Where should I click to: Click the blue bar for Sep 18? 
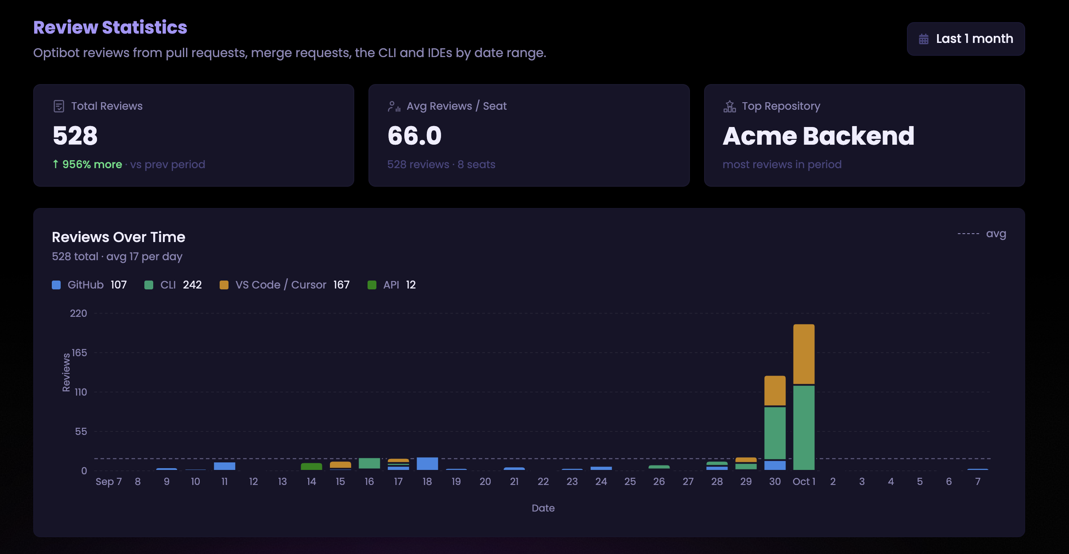tap(427, 464)
